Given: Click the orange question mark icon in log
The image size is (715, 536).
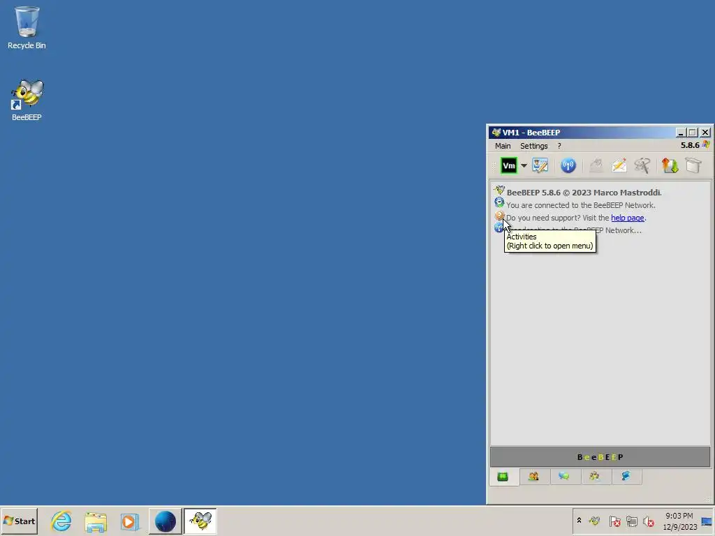Looking at the screenshot, I should (499, 215).
